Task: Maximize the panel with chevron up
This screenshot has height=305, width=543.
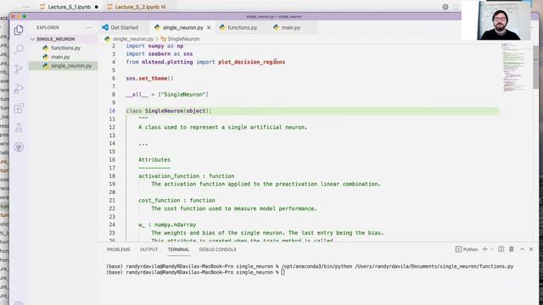Action: click(522, 249)
